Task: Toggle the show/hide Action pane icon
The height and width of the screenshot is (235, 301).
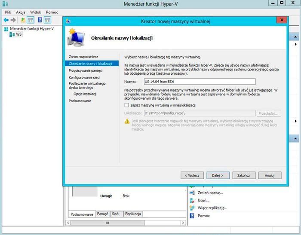Action: [x=47, y=20]
